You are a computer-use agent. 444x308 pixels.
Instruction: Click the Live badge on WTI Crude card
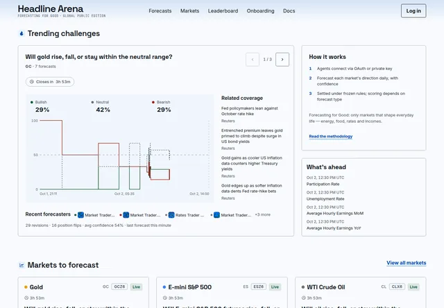pyautogui.click(x=413, y=286)
